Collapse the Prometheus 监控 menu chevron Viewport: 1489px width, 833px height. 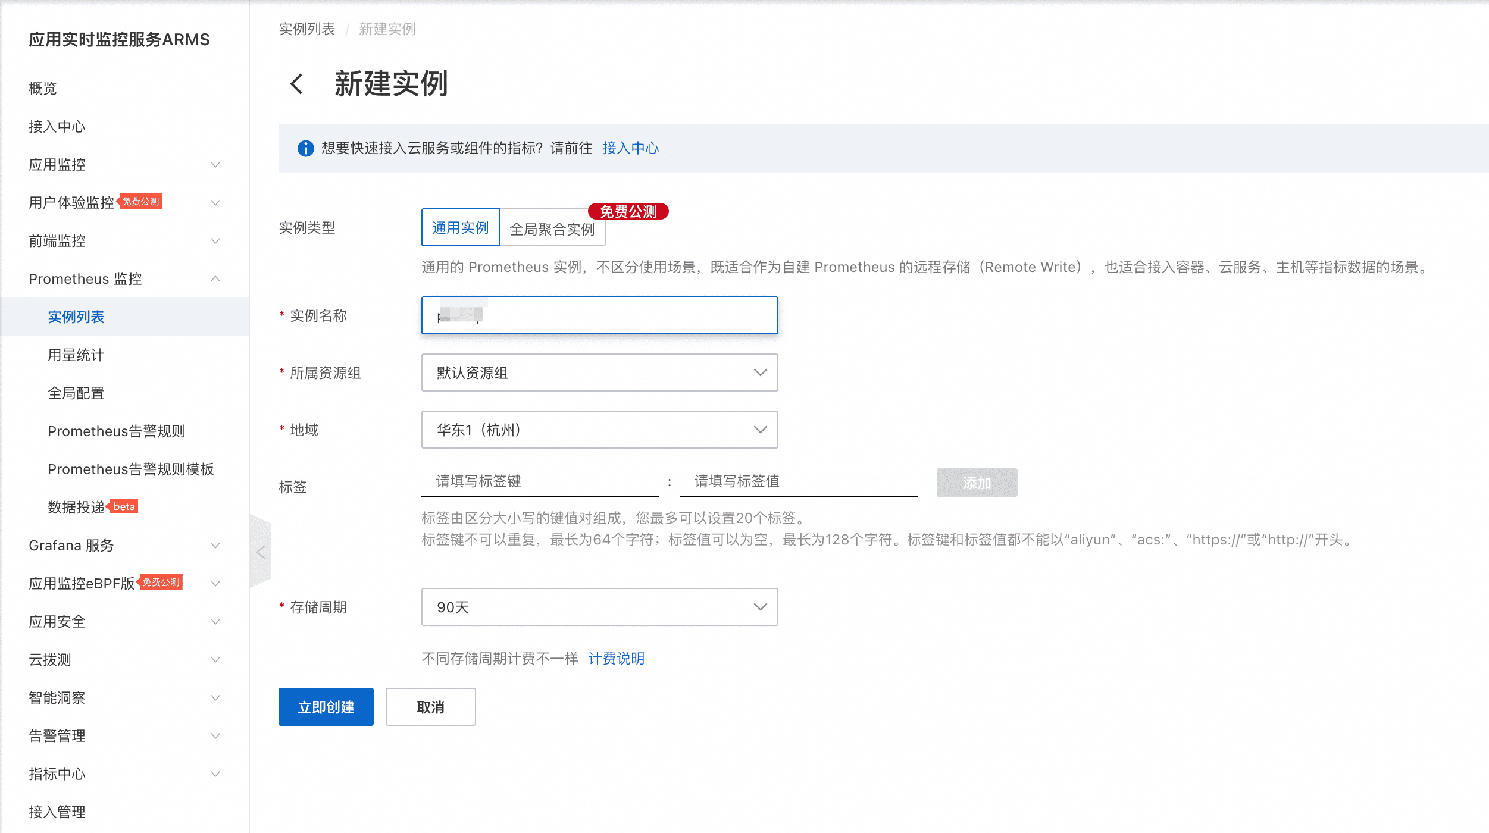tap(215, 278)
